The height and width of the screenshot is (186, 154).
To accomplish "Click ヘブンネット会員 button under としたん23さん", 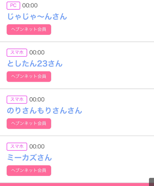I will (29, 76).
